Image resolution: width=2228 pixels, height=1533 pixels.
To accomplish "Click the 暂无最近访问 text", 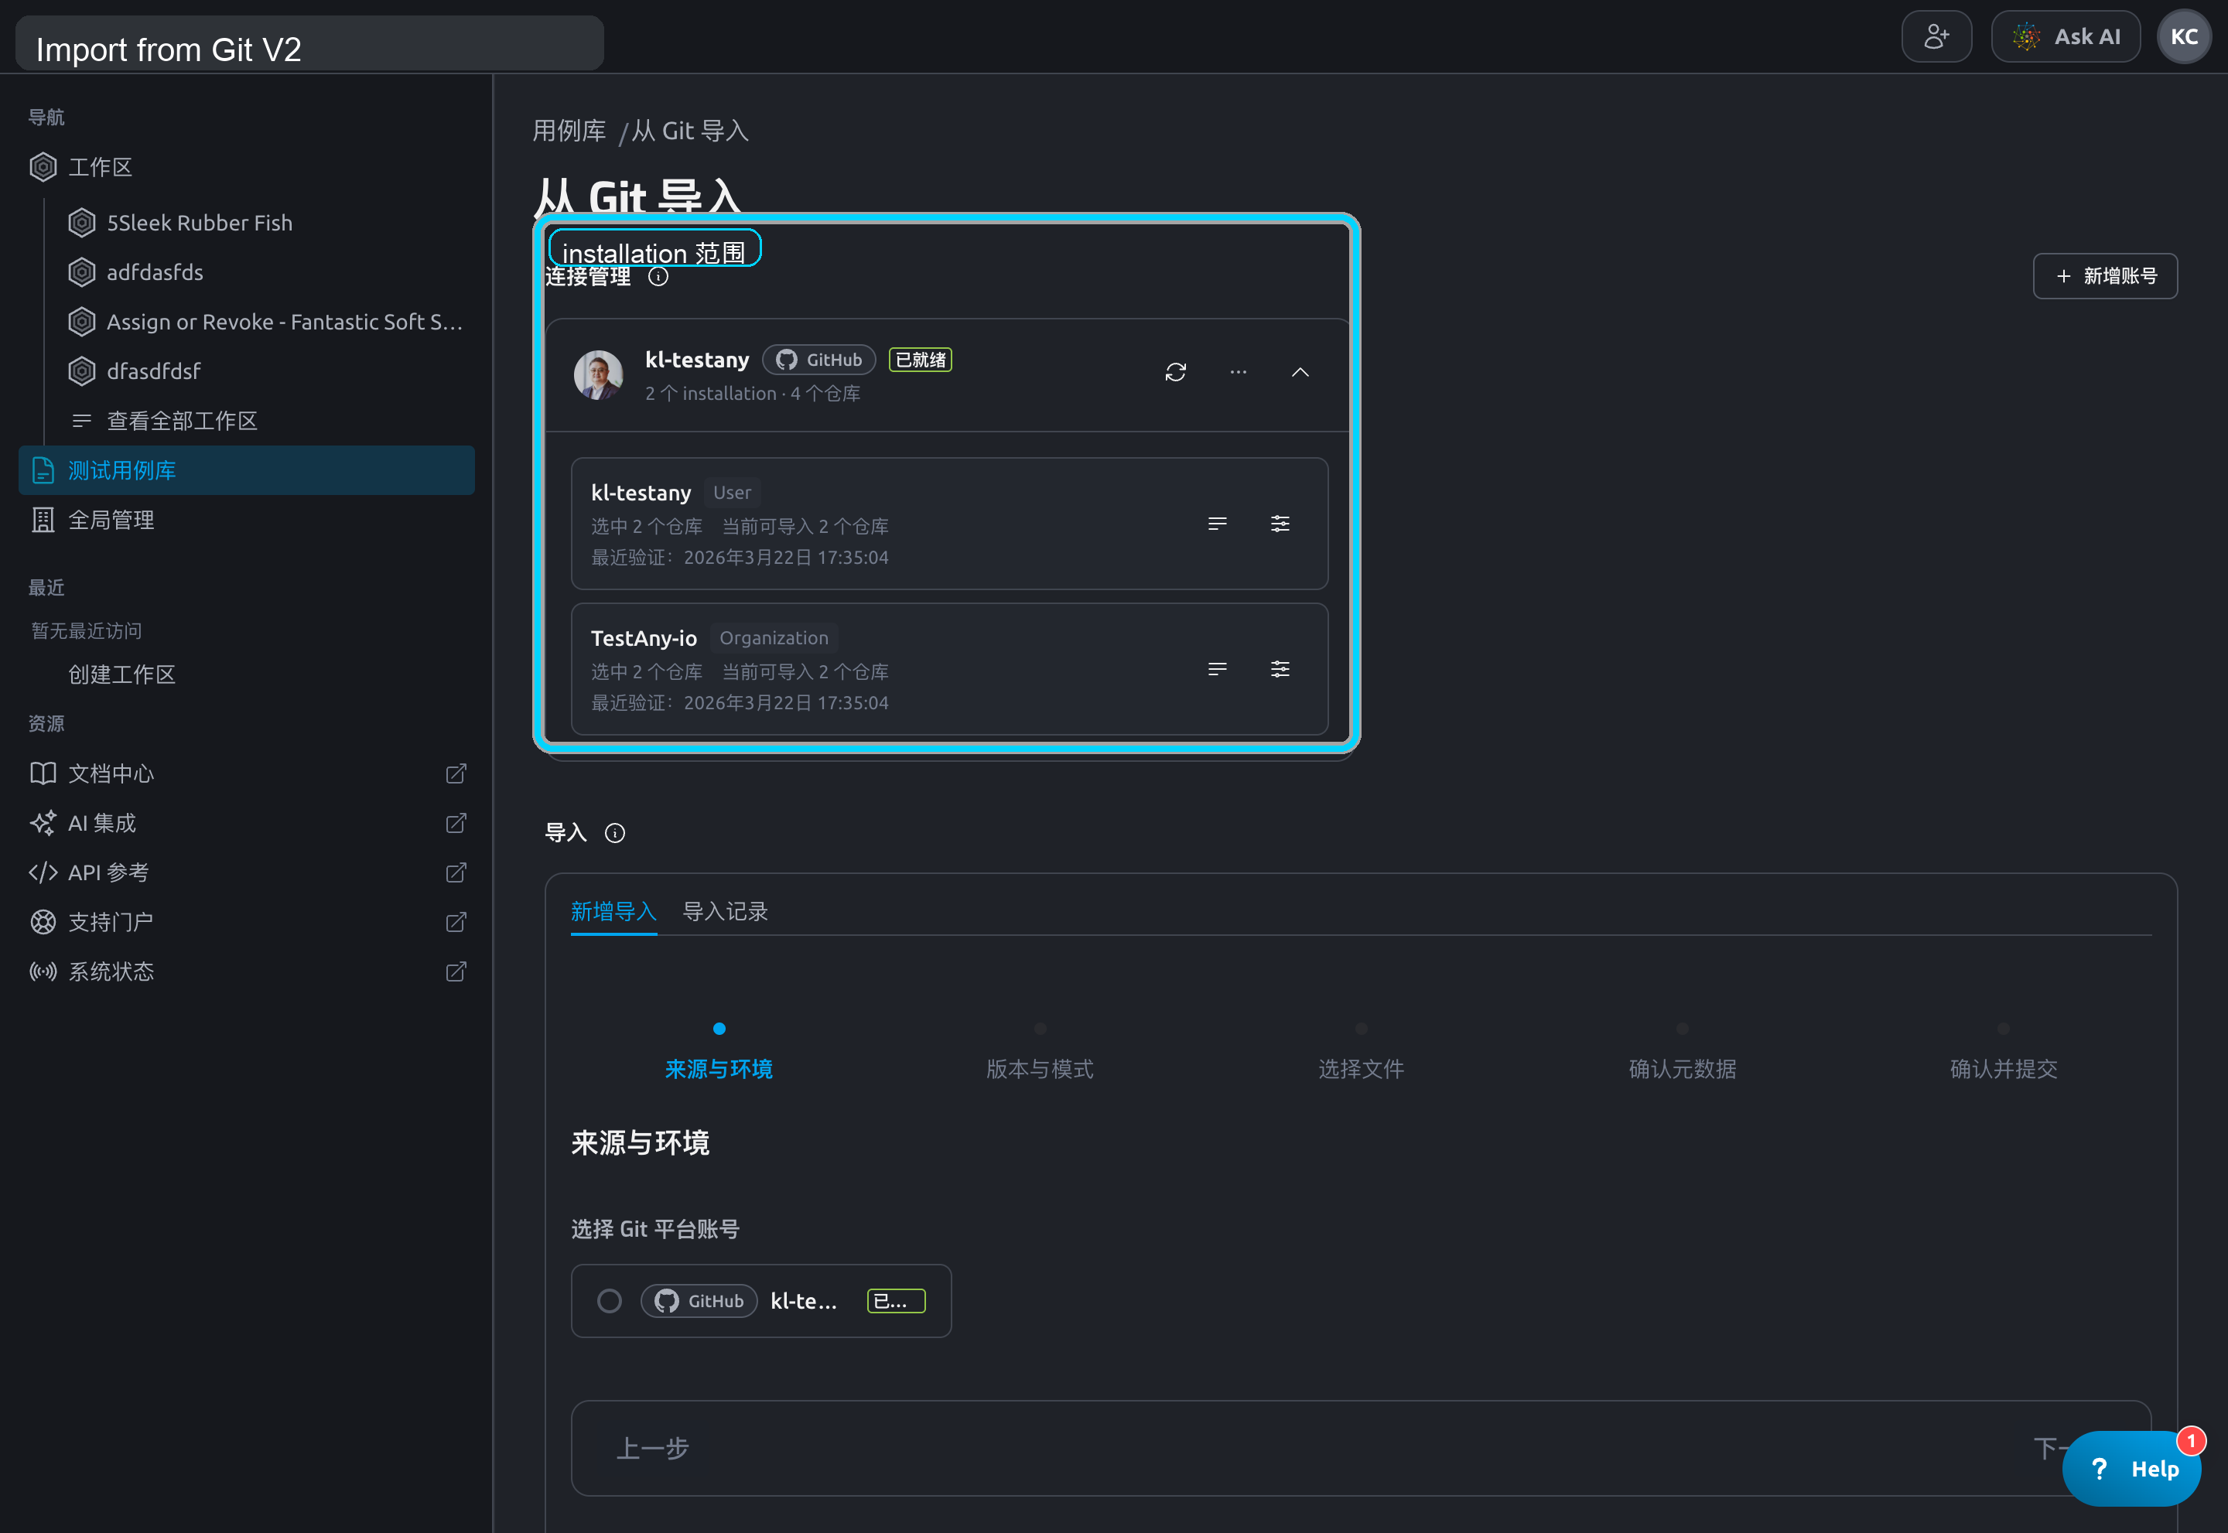I will [x=87, y=630].
